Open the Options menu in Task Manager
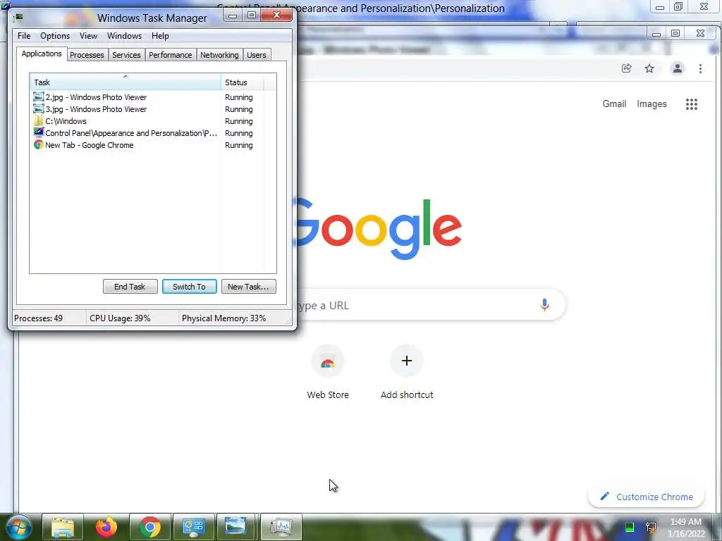The width and height of the screenshot is (722, 541). [55, 36]
